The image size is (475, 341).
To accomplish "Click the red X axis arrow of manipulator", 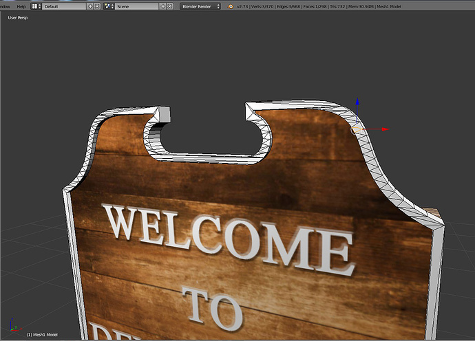I will tap(386, 129).
